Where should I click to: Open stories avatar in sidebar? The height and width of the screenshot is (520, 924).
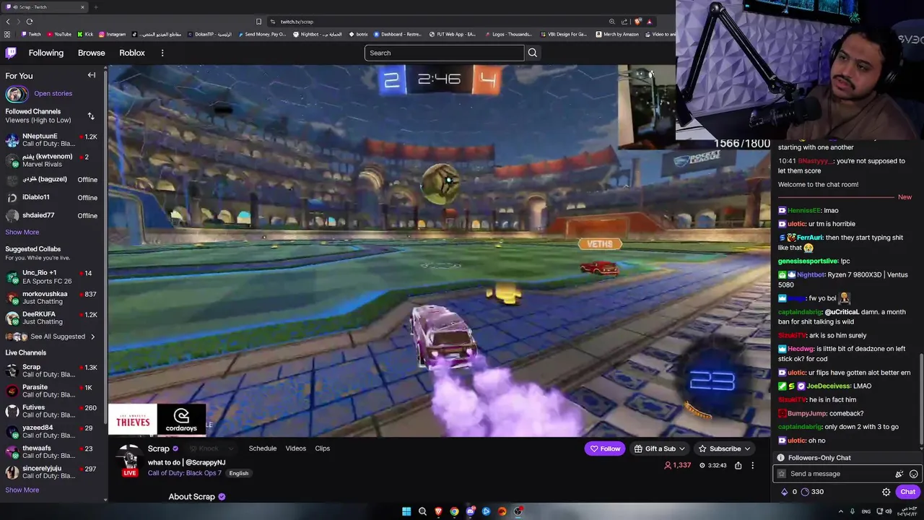coord(17,94)
